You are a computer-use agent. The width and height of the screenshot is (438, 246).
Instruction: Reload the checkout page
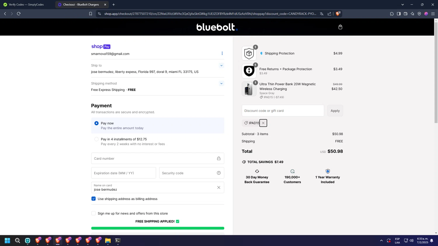19,14
